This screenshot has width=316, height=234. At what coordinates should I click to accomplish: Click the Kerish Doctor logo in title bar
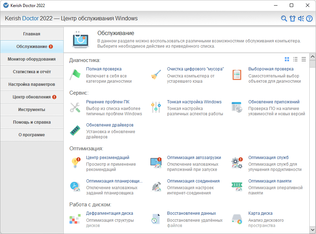(x=6, y=6)
